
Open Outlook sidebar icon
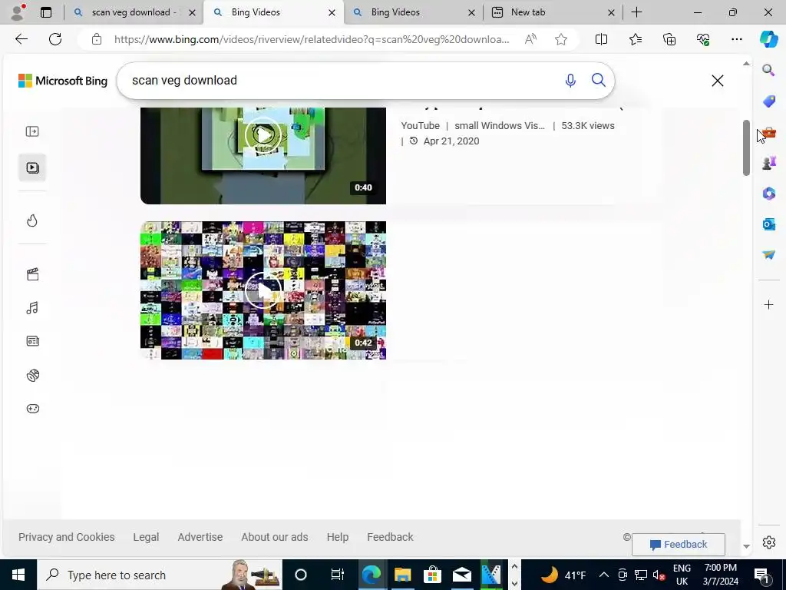768,224
